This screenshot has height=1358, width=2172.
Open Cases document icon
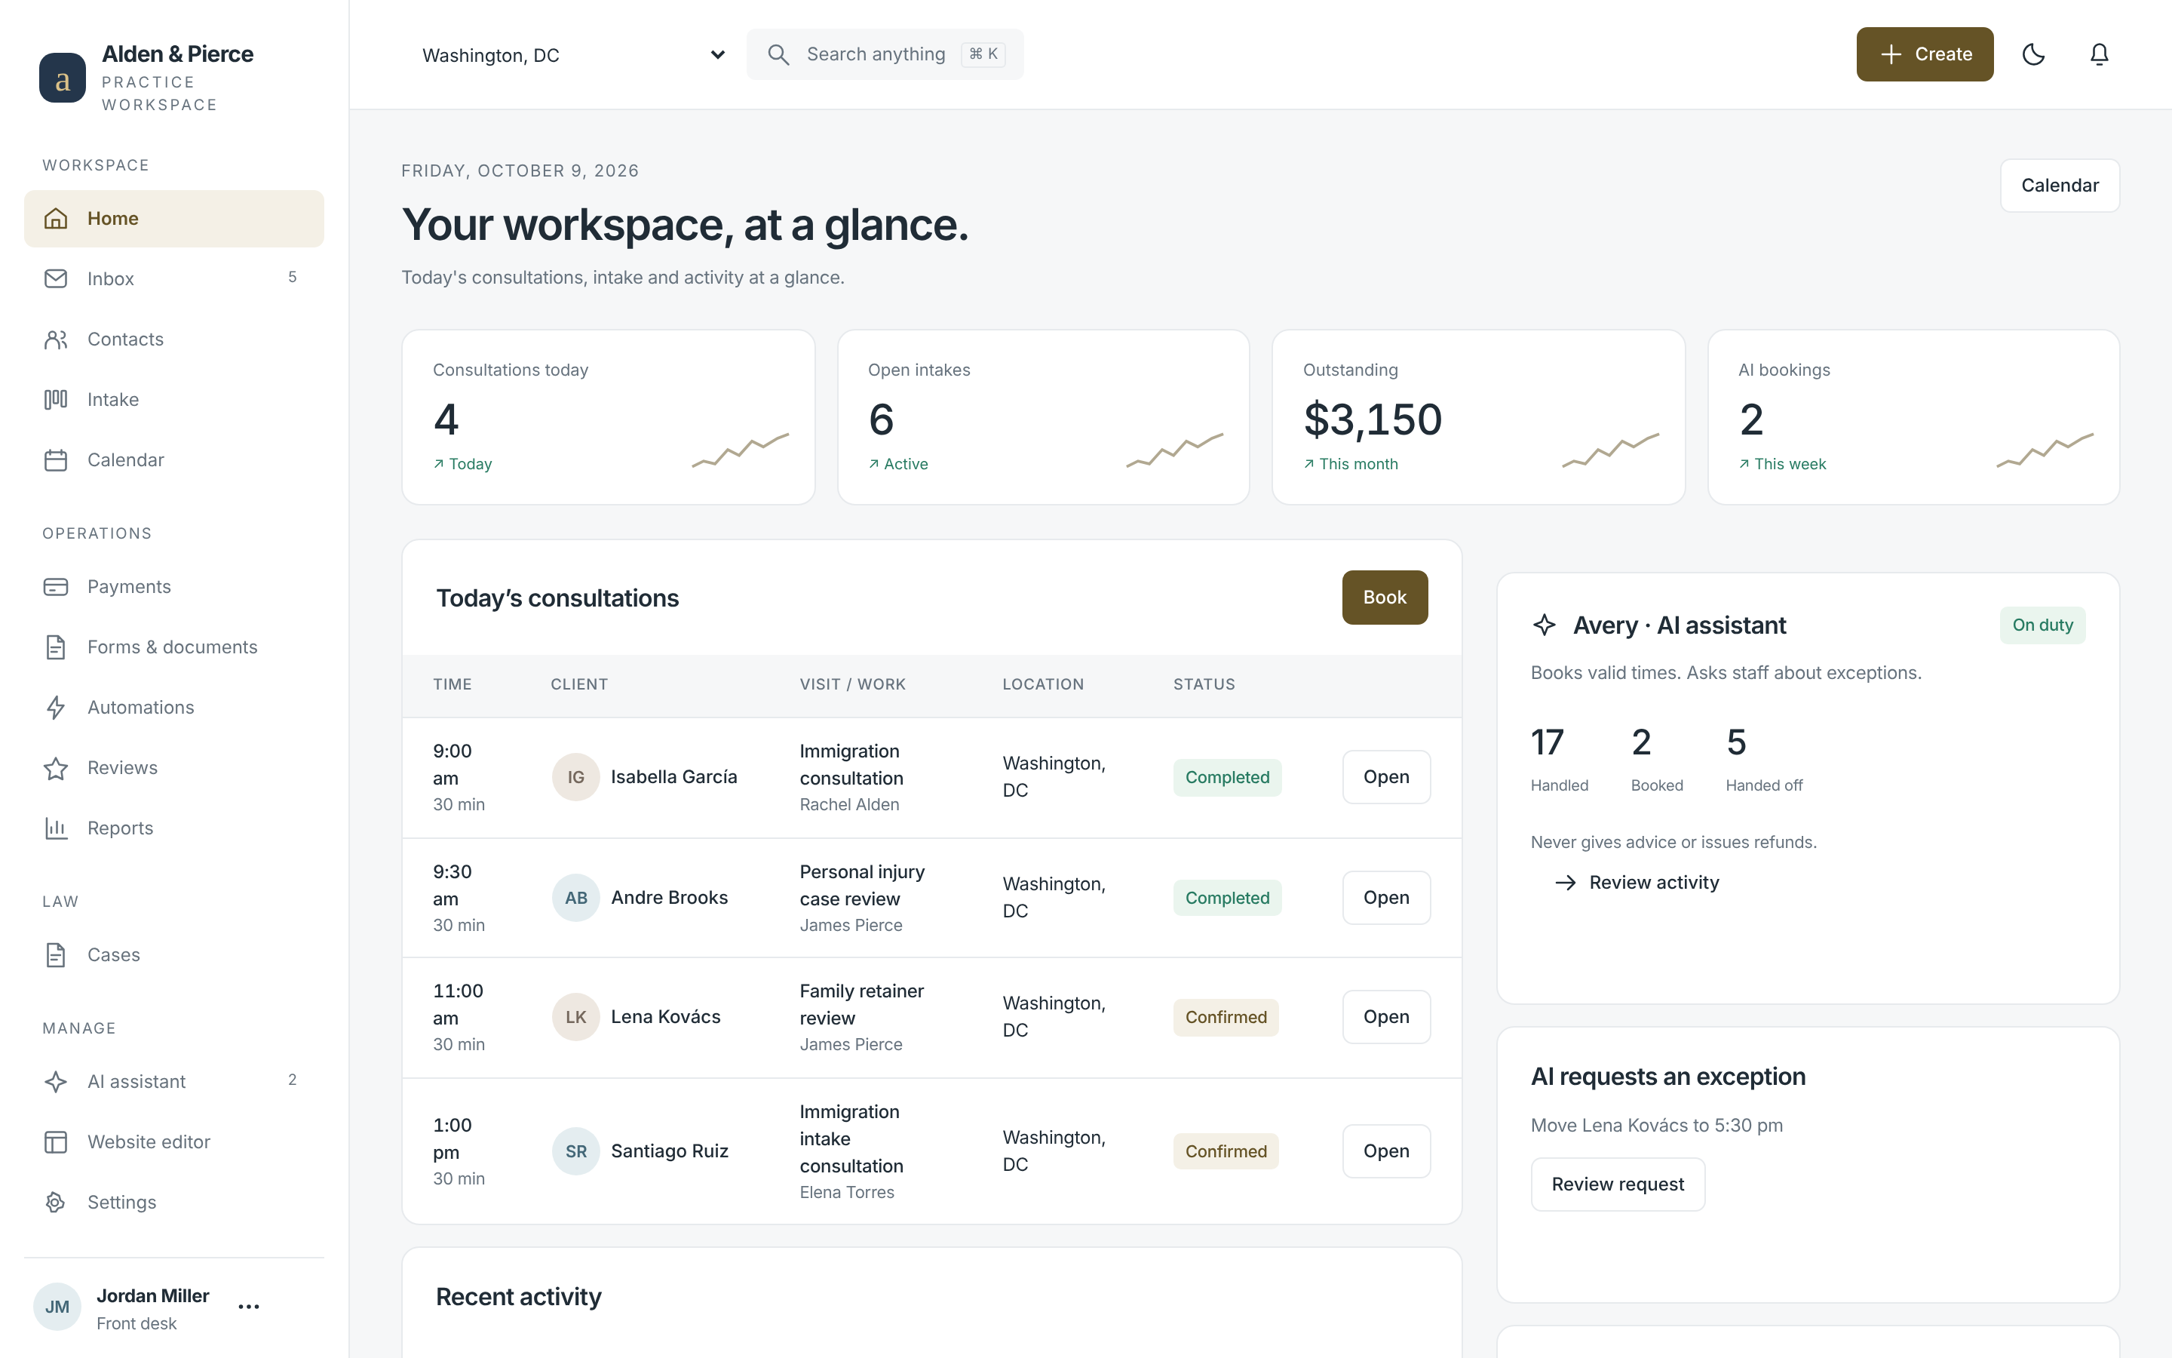56,954
